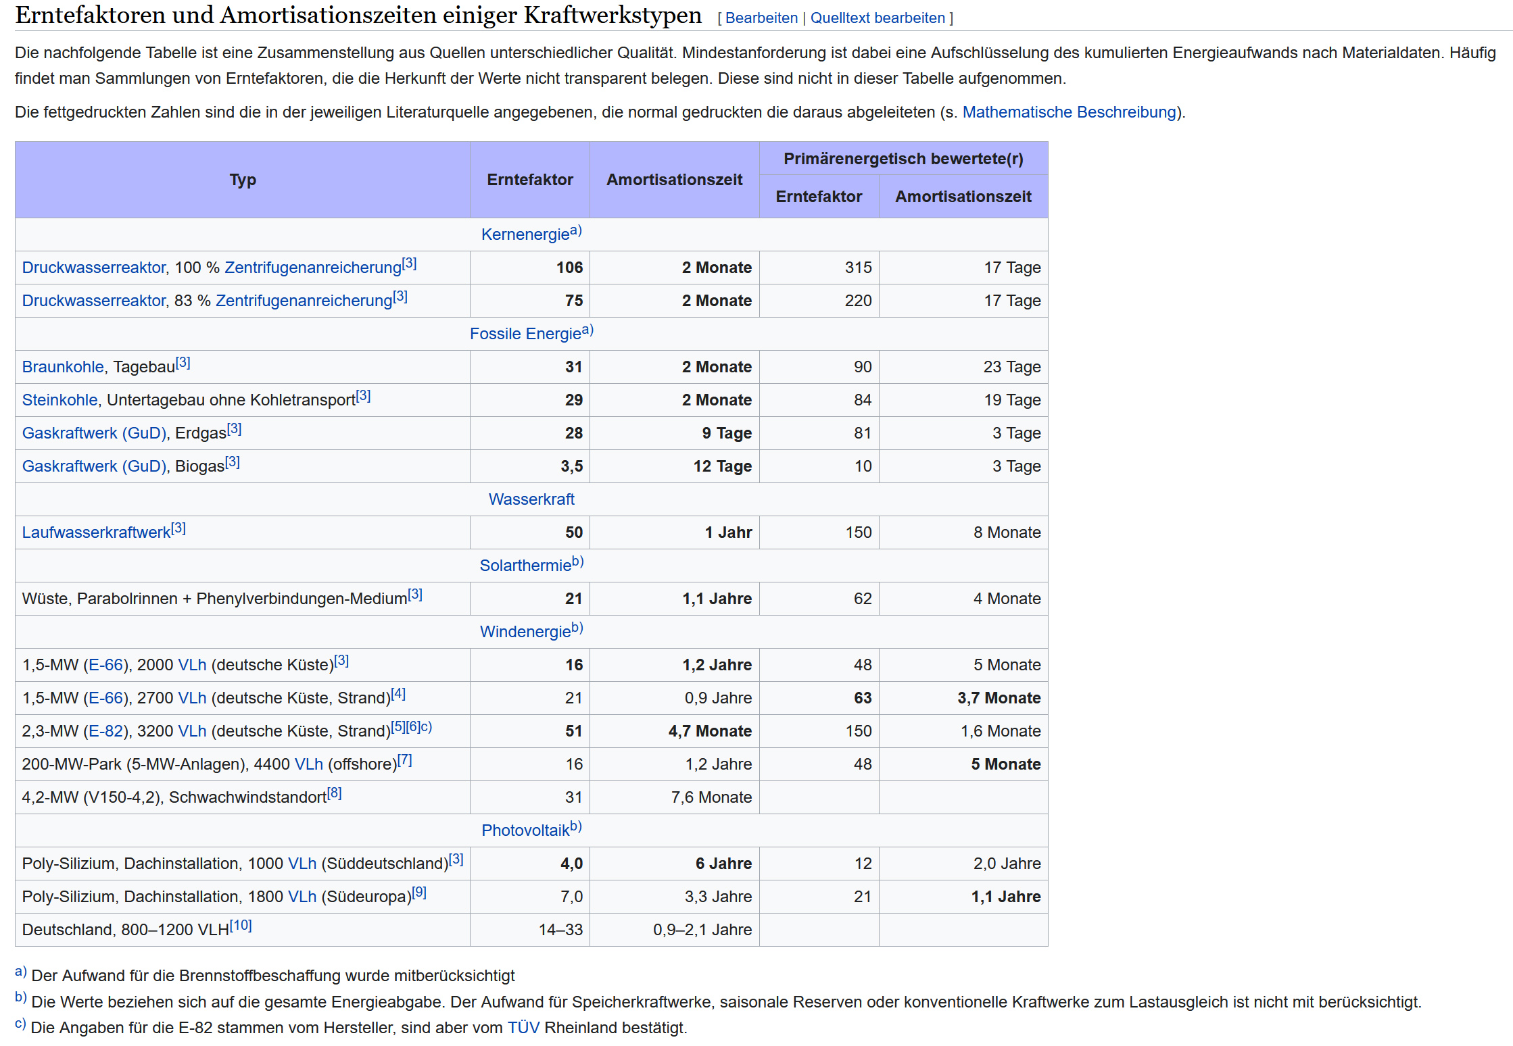Viewport: 1513px width, 1046px height.
Task: Open Gaskraftwerk (GuD) link in Erdgas row
Action: [x=94, y=433]
